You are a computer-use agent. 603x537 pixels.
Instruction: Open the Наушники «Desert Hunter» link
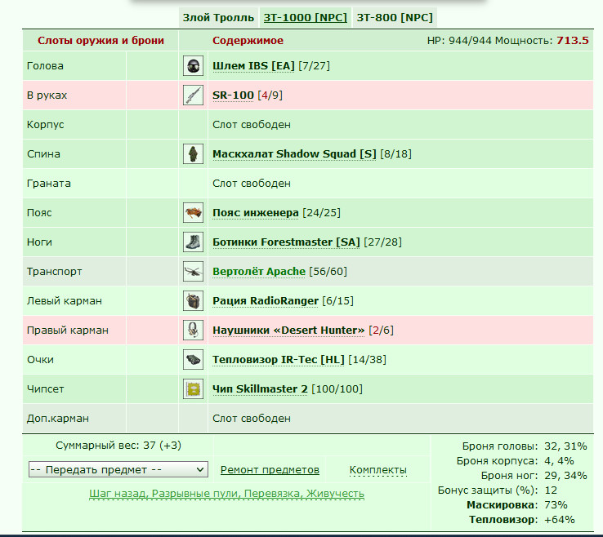(288, 331)
